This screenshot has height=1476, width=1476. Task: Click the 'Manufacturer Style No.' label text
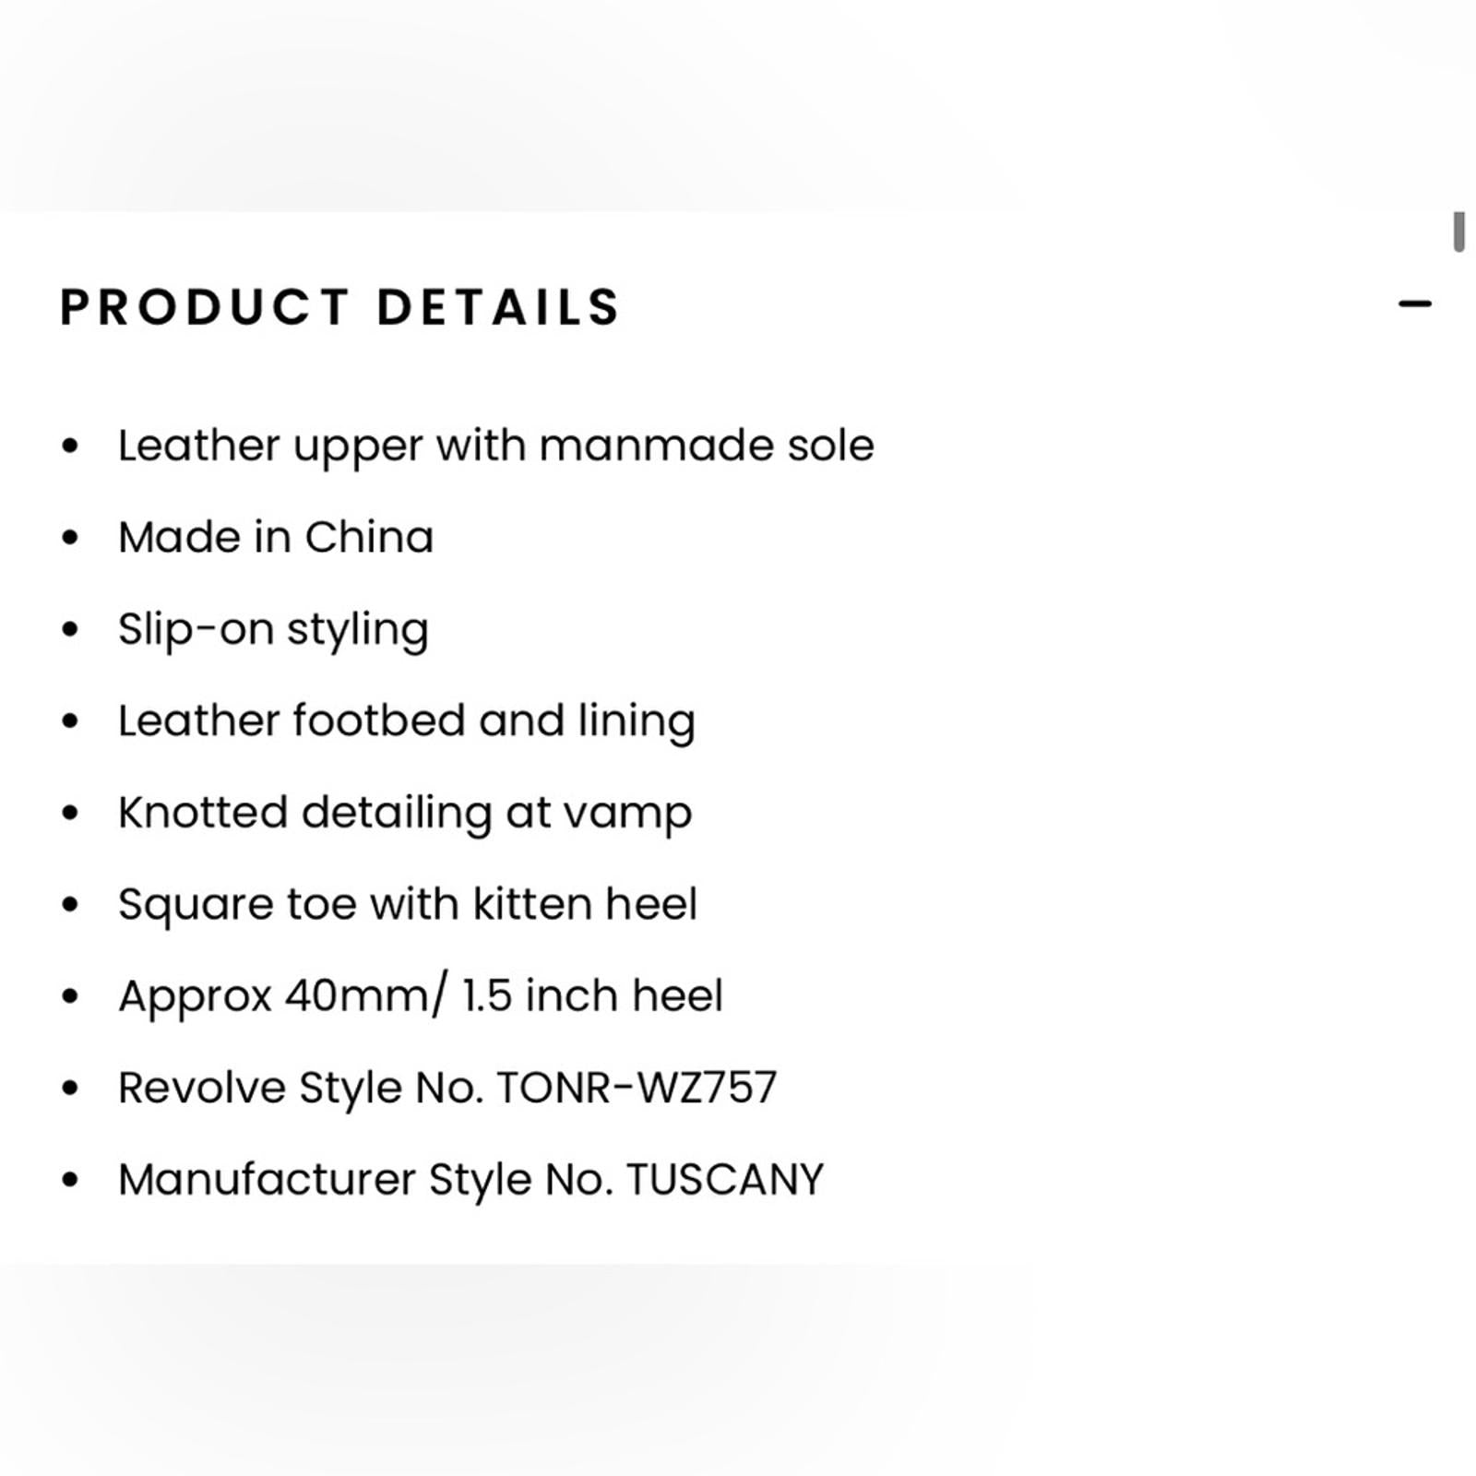coord(365,1181)
